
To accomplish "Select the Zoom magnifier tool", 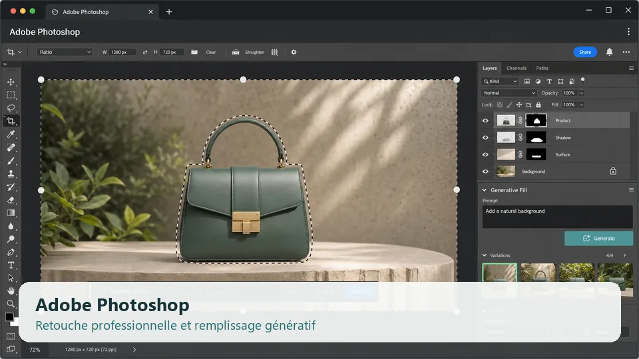I will (x=11, y=304).
